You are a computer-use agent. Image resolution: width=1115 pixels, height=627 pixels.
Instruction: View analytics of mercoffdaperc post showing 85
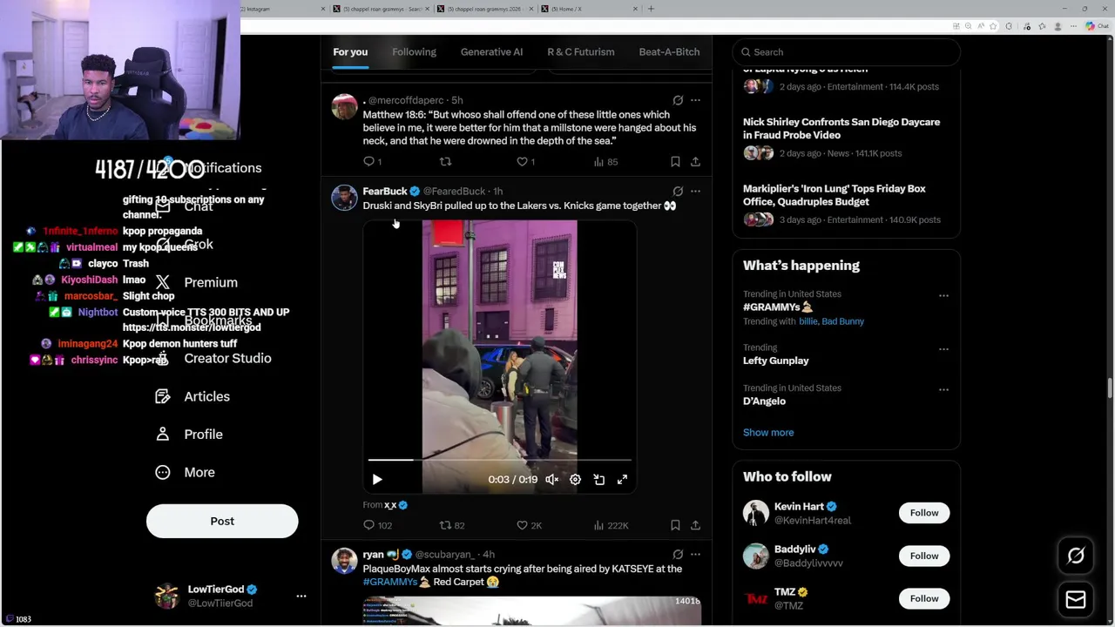(x=605, y=161)
